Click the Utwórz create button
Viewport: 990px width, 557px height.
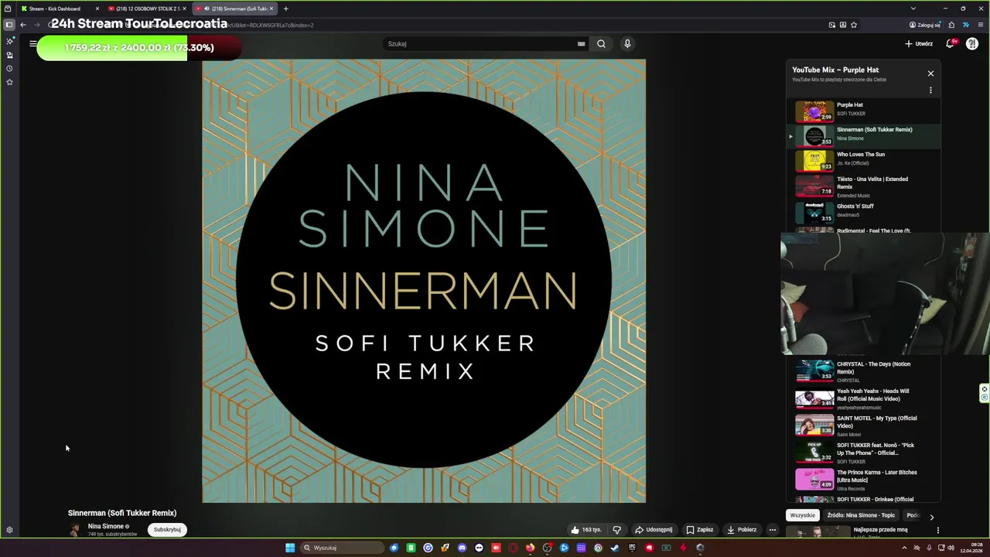pos(919,44)
